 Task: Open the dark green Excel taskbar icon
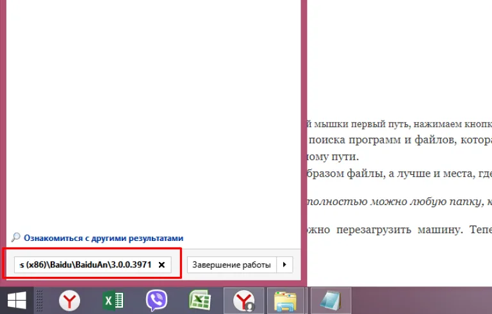click(x=113, y=301)
